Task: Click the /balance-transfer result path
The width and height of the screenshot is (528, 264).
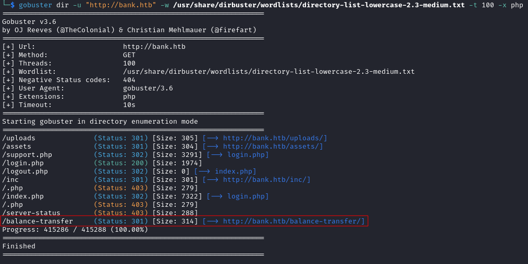Action: pyautogui.click(x=38, y=221)
